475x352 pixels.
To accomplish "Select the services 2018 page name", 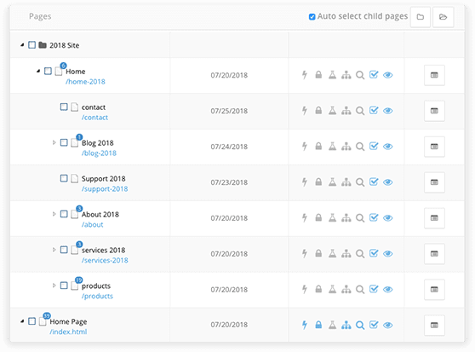I will tap(103, 250).
